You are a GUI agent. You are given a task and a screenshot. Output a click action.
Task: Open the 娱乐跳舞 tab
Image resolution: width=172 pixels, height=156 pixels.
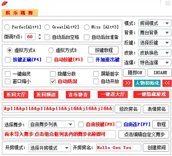point(20,13)
